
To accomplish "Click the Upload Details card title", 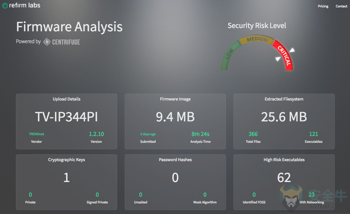I will pos(66,99).
